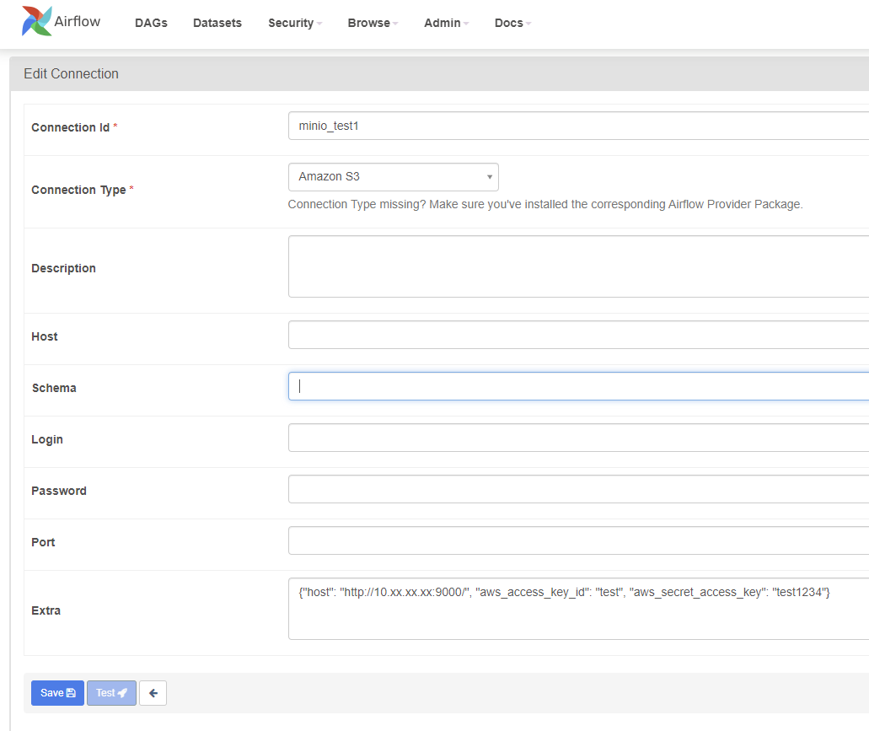This screenshot has width=869, height=731.
Task: Click the Airflow pinwheel logo
Action: (x=36, y=21)
